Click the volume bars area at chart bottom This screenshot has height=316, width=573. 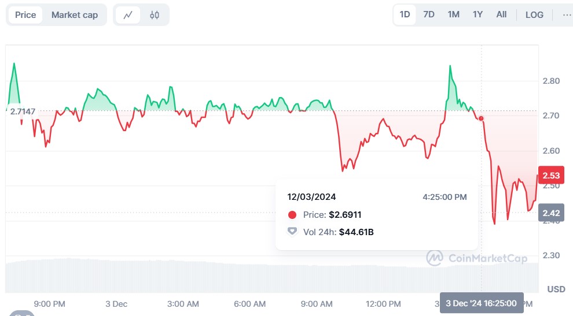(232, 276)
